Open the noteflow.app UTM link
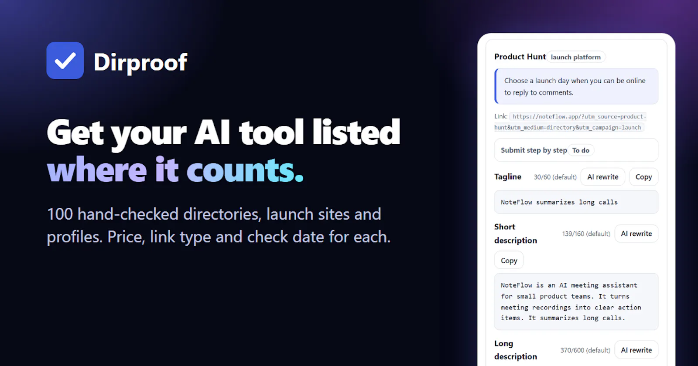This screenshot has width=698, height=366. pyautogui.click(x=571, y=122)
